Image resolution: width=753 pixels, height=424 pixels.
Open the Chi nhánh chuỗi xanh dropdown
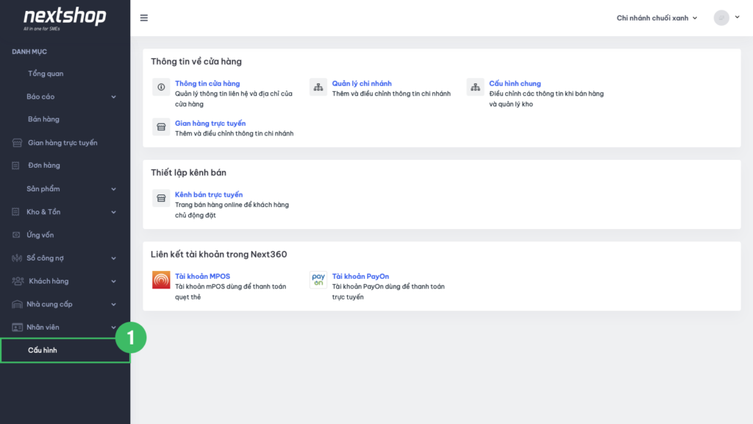point(657,18)
